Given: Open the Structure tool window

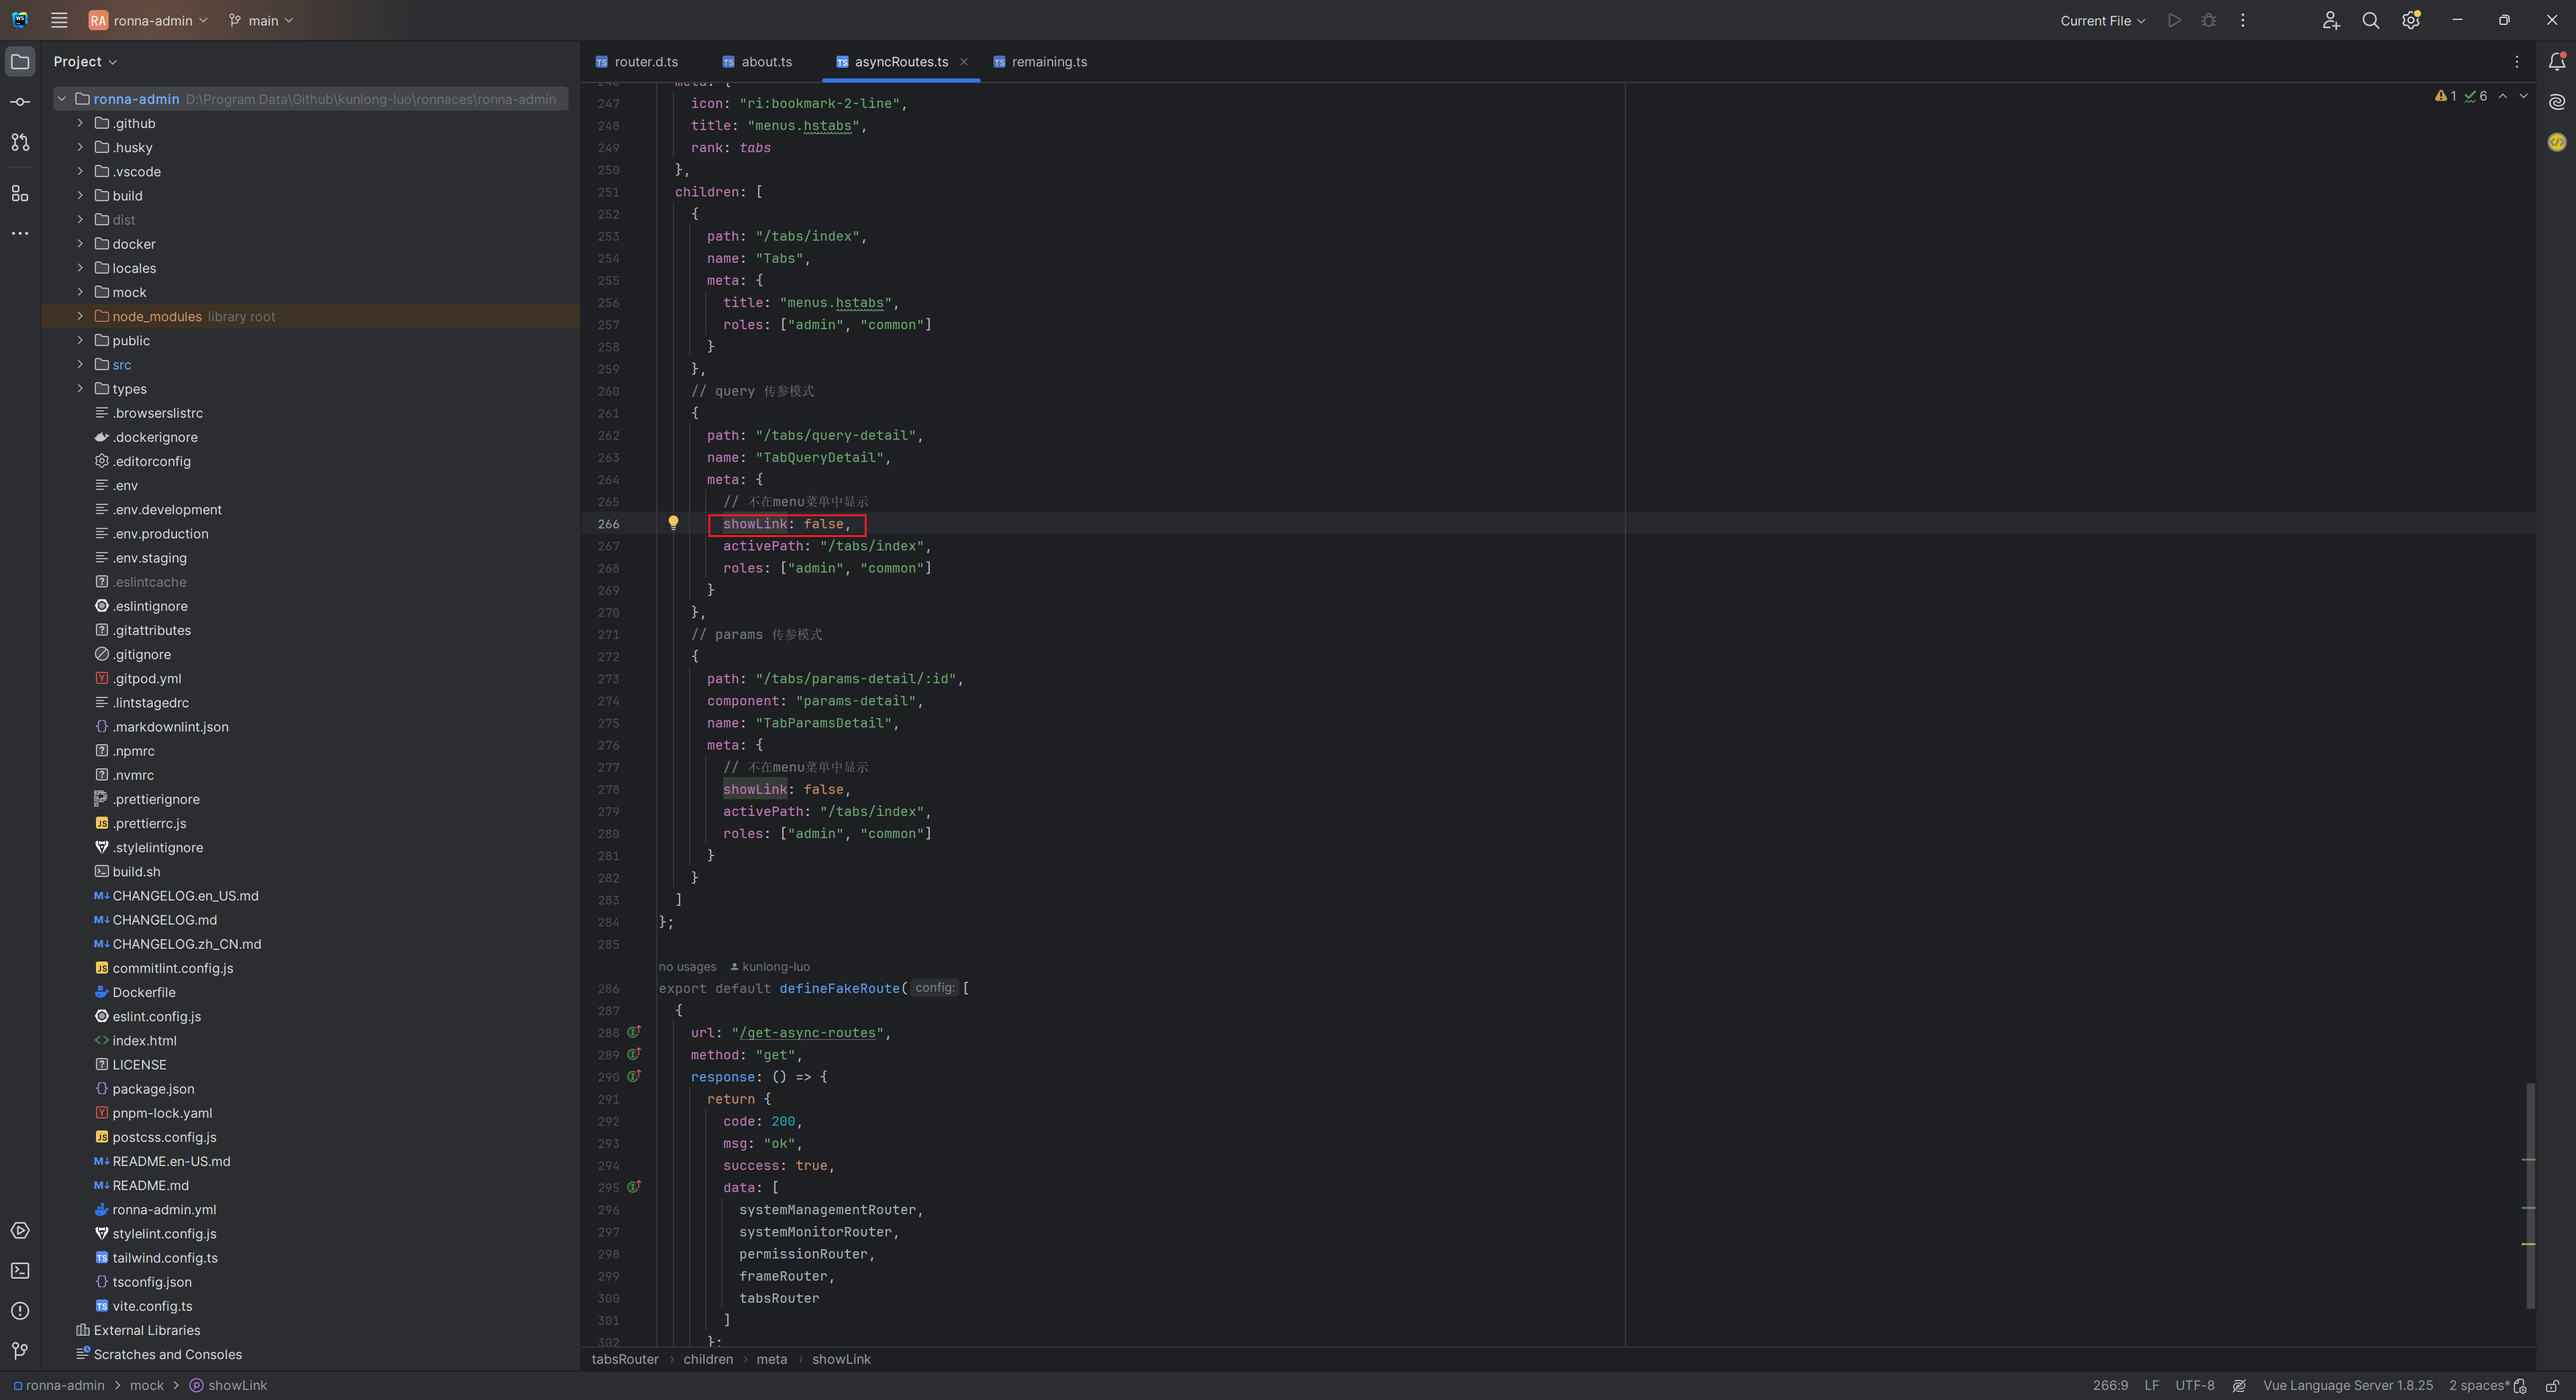Looking at the screenshot, I should [x=20, y=193].
